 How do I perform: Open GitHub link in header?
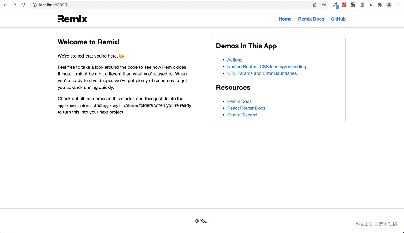click(x=338, y=19)
